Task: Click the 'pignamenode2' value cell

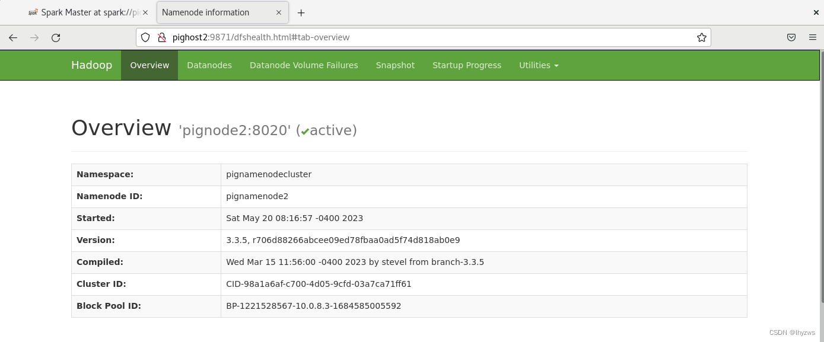Action: pos(484,197)
